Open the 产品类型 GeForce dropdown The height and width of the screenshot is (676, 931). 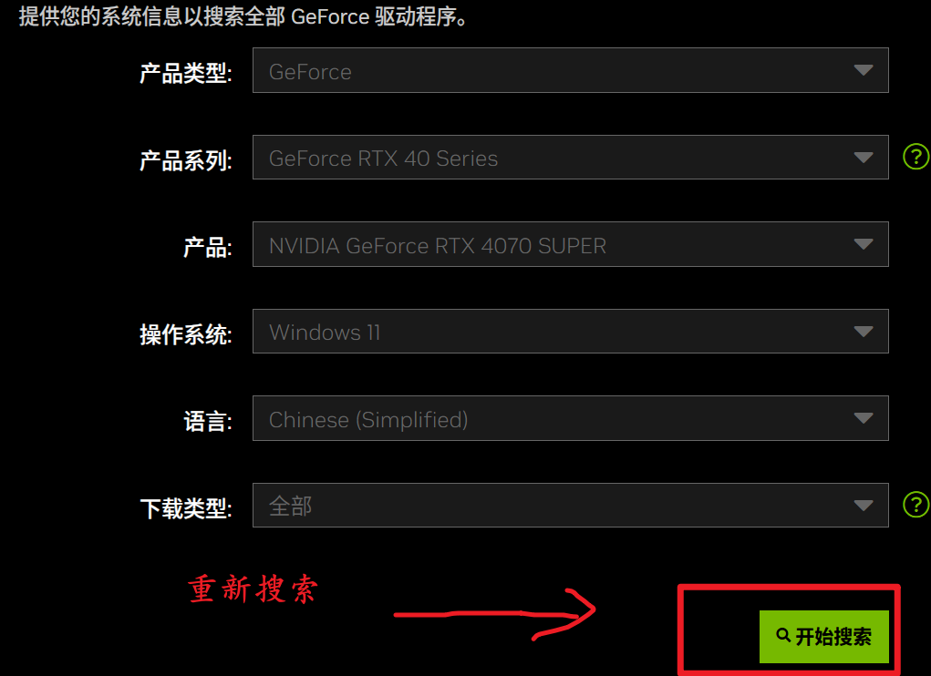571,70
